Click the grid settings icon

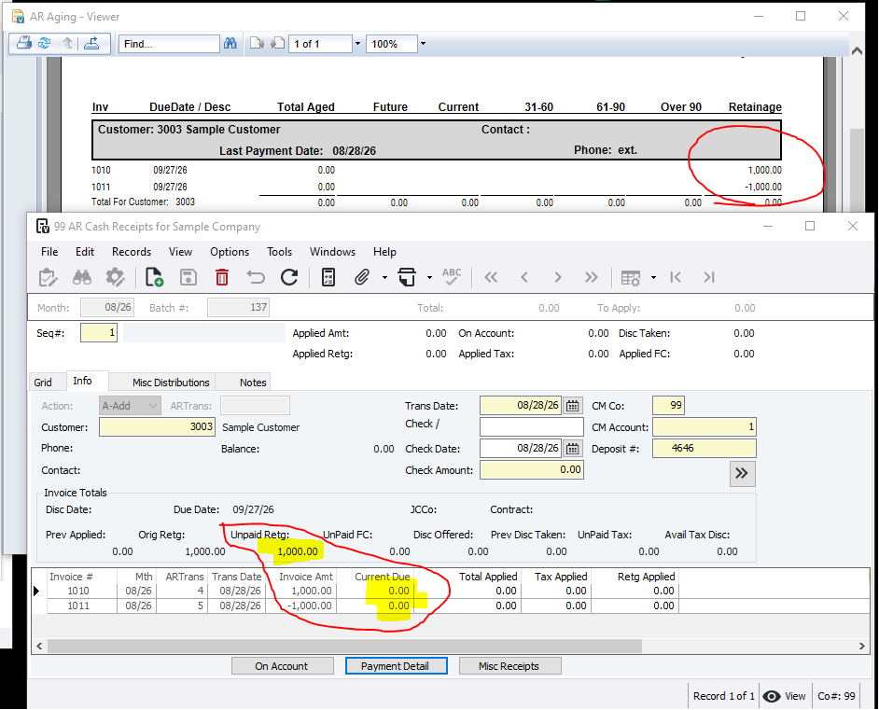pyautogui.click(x=631, y=278)
